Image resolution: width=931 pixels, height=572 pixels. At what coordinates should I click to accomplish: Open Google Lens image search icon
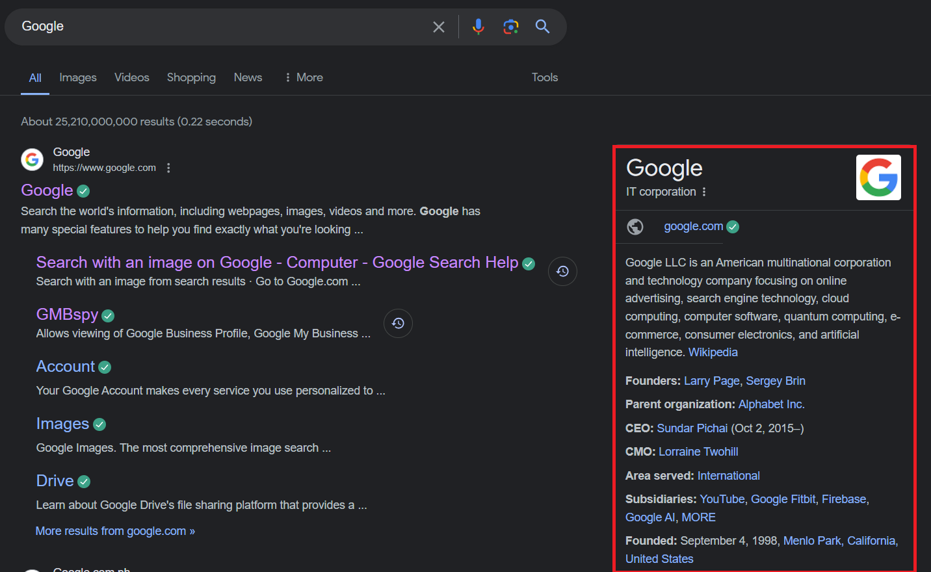[511, 27]
